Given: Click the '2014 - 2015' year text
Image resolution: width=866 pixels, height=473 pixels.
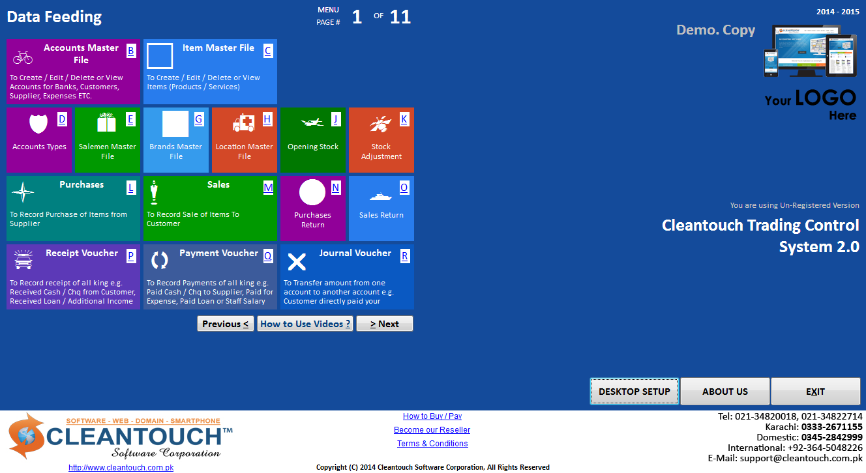Looking at the screenshot, I should 838,12.
